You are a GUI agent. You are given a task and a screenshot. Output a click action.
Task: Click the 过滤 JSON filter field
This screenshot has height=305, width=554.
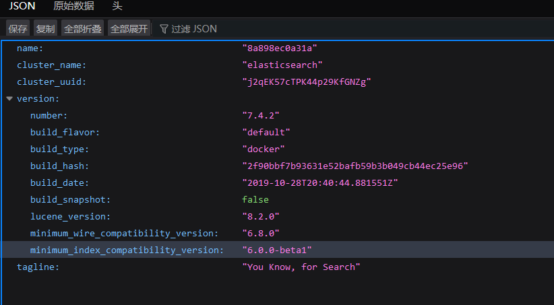(353, 28)
